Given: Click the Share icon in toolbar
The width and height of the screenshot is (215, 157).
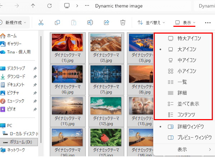Looking at the screenshot, I should 106,23.
